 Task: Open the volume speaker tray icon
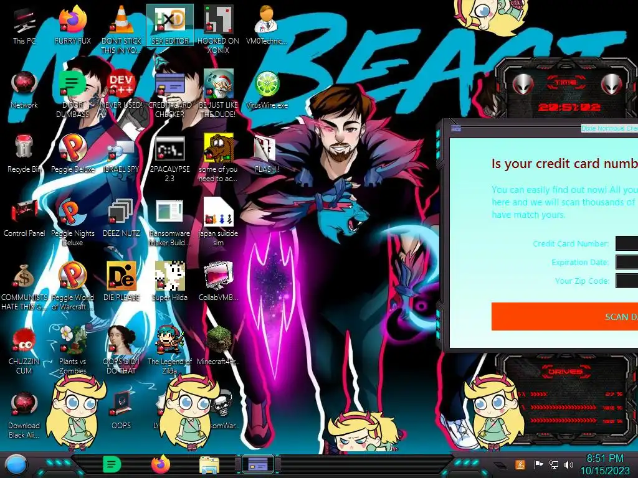(569, 464)
